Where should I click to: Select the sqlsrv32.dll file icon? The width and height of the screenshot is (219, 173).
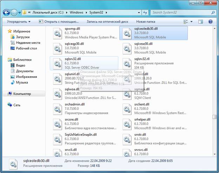[58, 64]
